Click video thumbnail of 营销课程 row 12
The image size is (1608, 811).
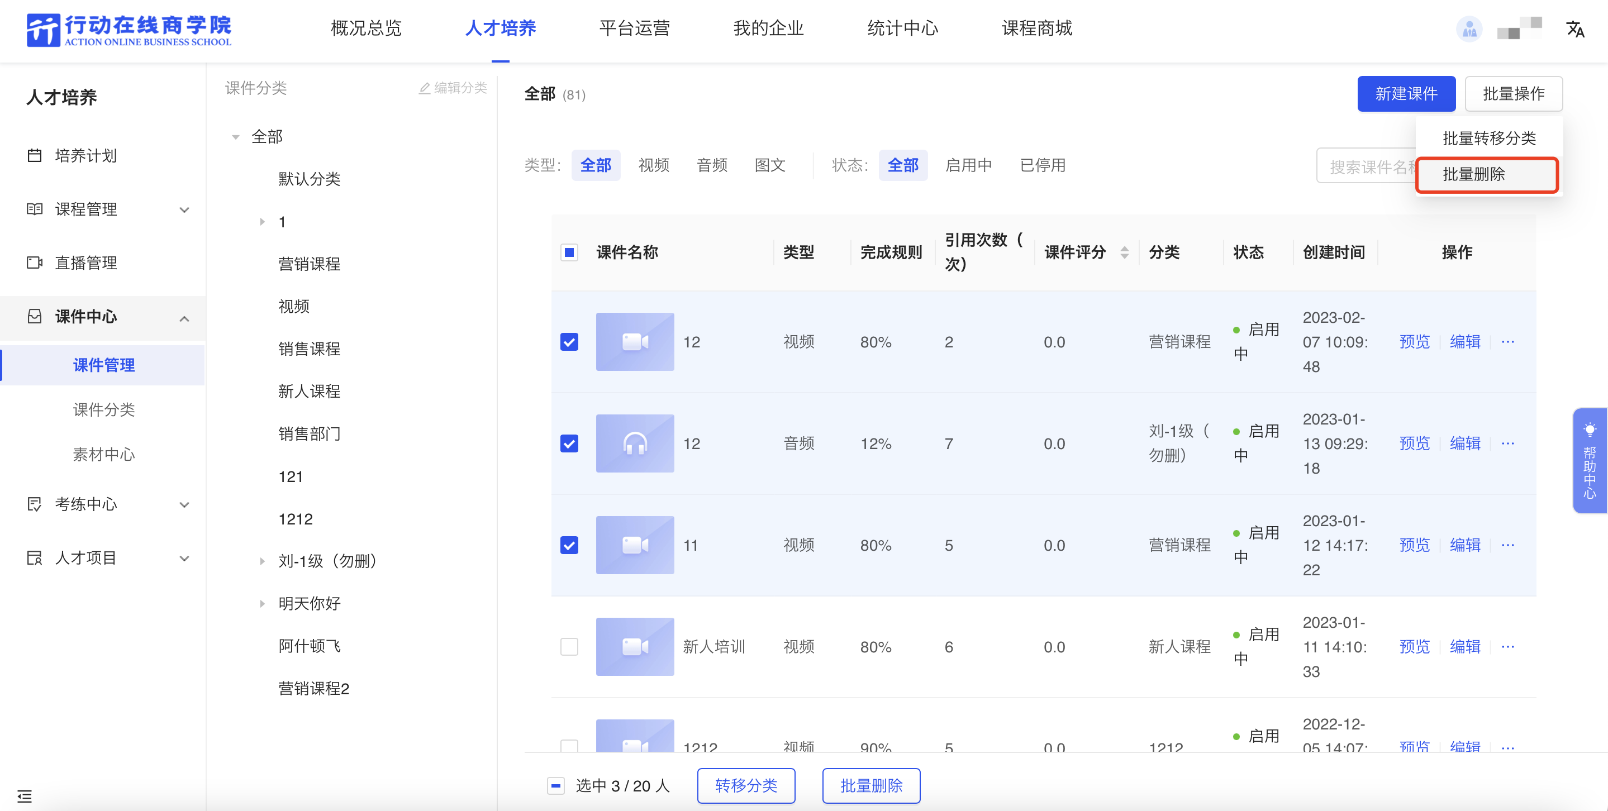click(x=635, y=342)
